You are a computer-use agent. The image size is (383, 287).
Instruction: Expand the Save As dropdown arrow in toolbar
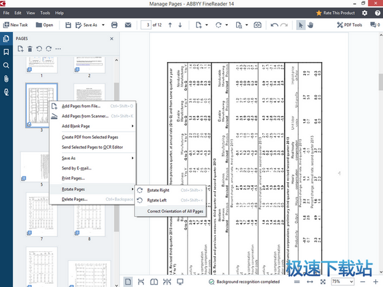(103, 25)
